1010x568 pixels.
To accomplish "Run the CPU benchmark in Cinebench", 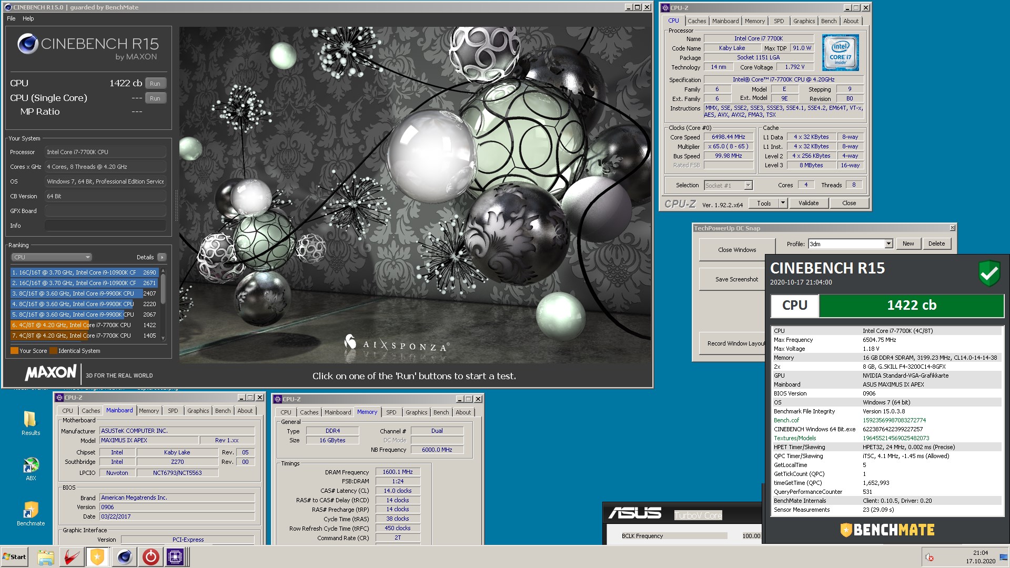I will point(155,84).
